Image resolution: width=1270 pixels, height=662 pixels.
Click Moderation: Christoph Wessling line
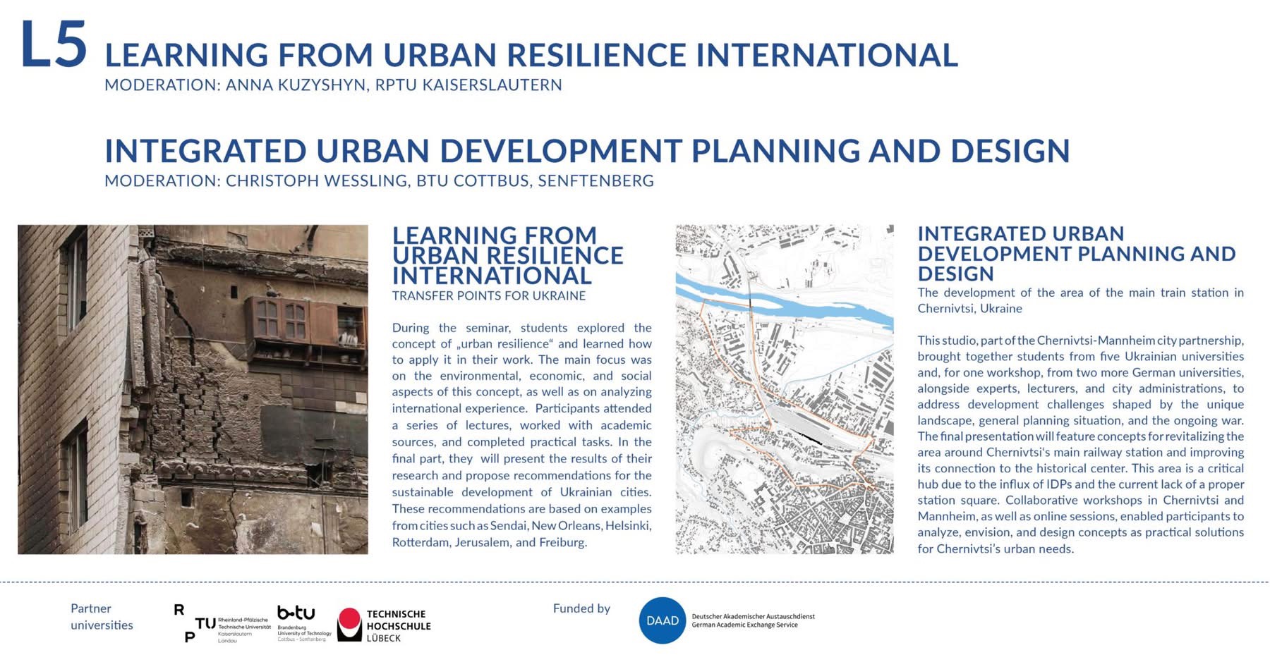pos(379,180)
